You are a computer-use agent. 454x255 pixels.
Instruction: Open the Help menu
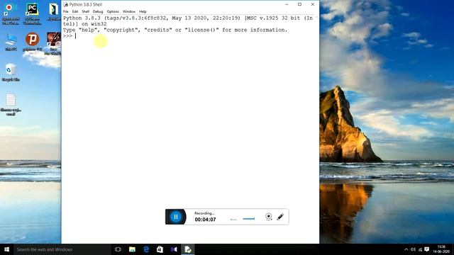(143, 11)
